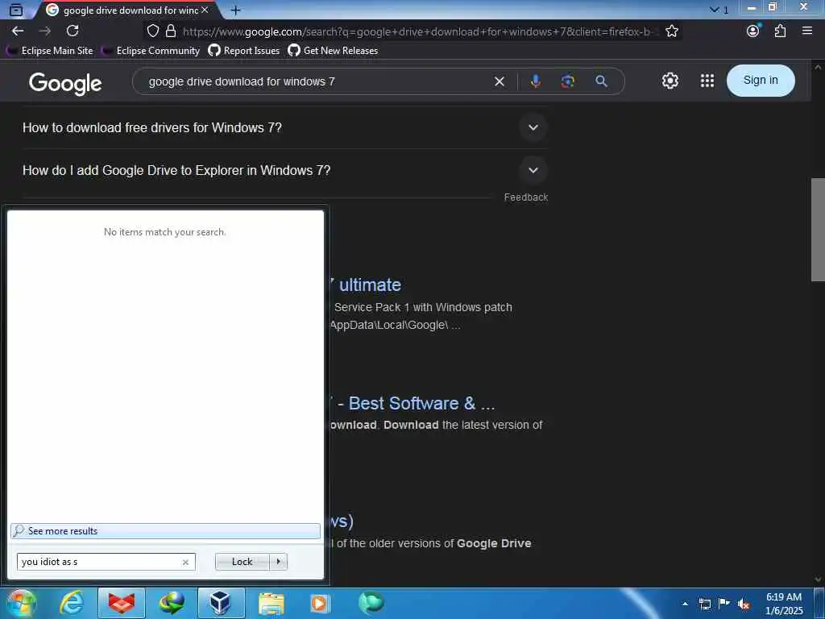This screenshot has width=825, height=619.
Task: Reload the page with the refresh icon
Action: click(x=73, y=31)
